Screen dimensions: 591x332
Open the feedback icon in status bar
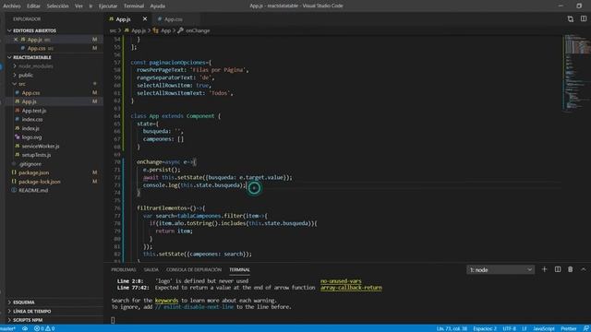click(x=585, y=328)
